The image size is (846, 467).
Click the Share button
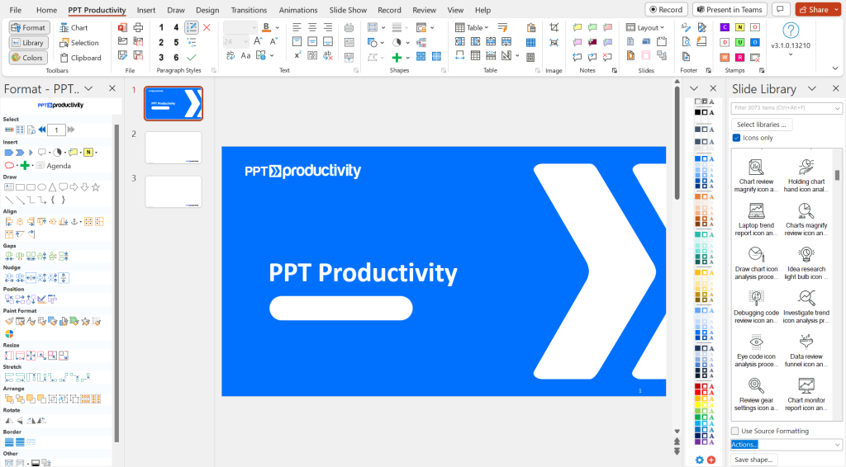[814, 10]
